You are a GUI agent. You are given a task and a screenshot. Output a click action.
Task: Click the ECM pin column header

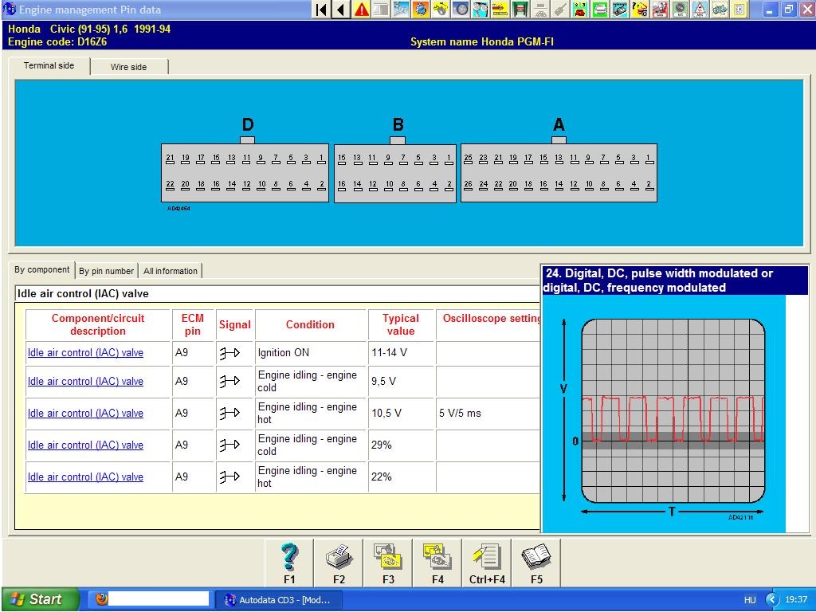[x=193, y=324]
